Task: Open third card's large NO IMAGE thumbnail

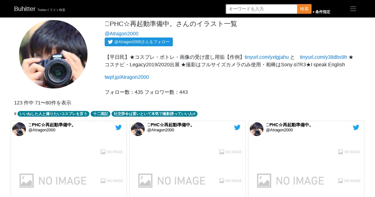Action: tap(291, 181)
